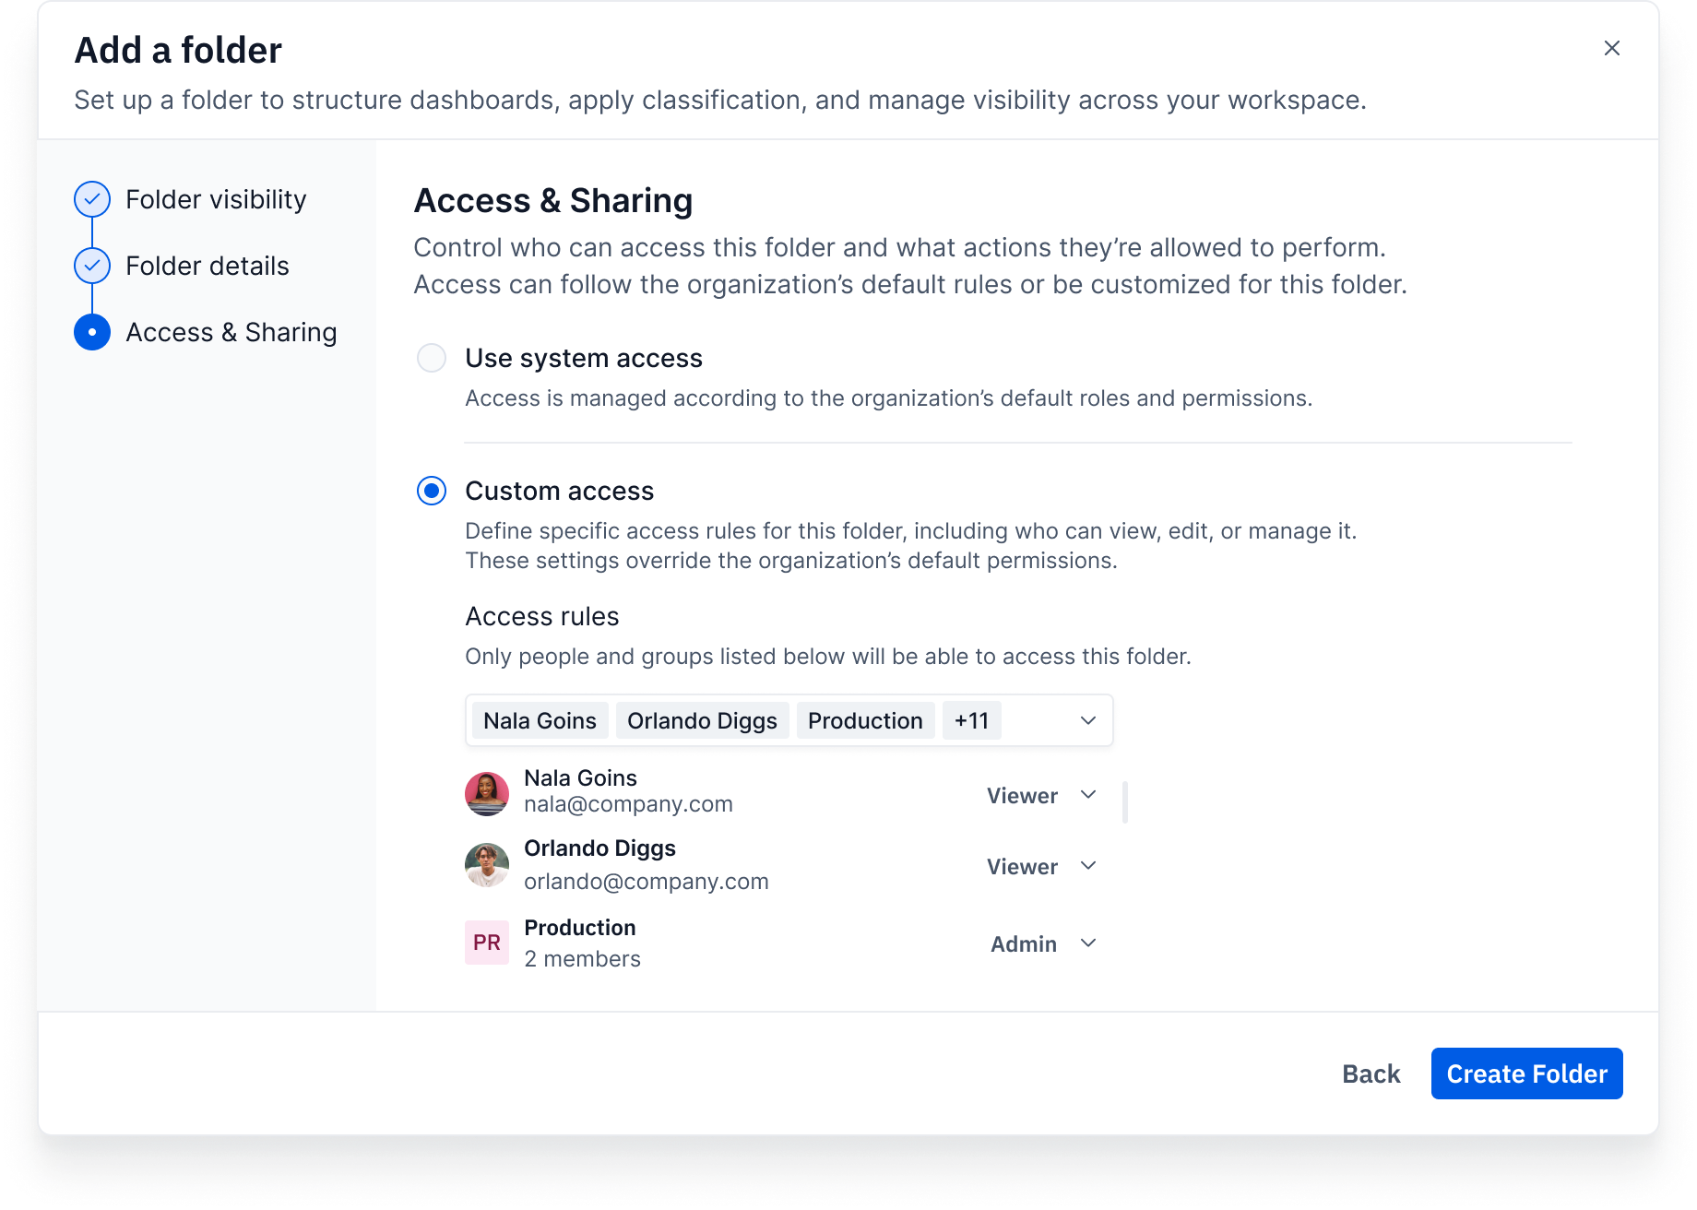Go to the Folder details step
Image resolution: width=1697 pixels, height=1210 pixels.
pos(208,266)
